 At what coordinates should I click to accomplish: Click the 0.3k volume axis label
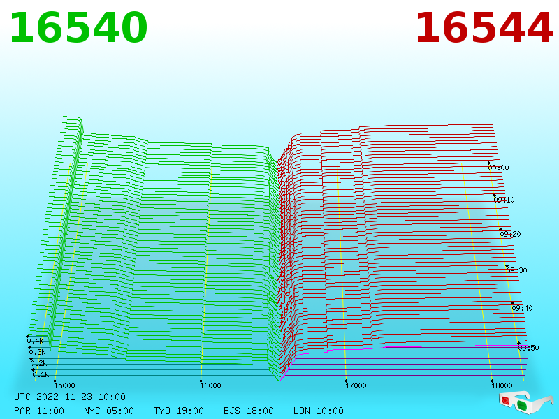point(37,353)
